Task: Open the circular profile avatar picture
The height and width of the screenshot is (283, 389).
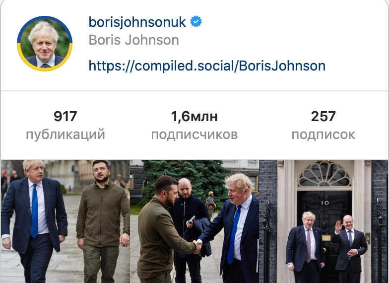Action: (x=45, y=44)
